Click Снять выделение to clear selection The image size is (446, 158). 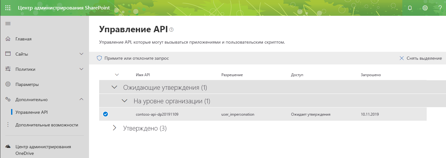424,58
